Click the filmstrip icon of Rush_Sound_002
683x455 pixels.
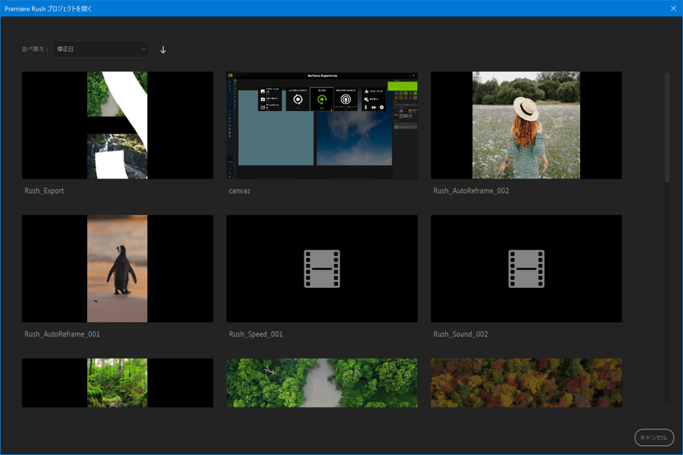pyautogui.click(x=526, y=269)
